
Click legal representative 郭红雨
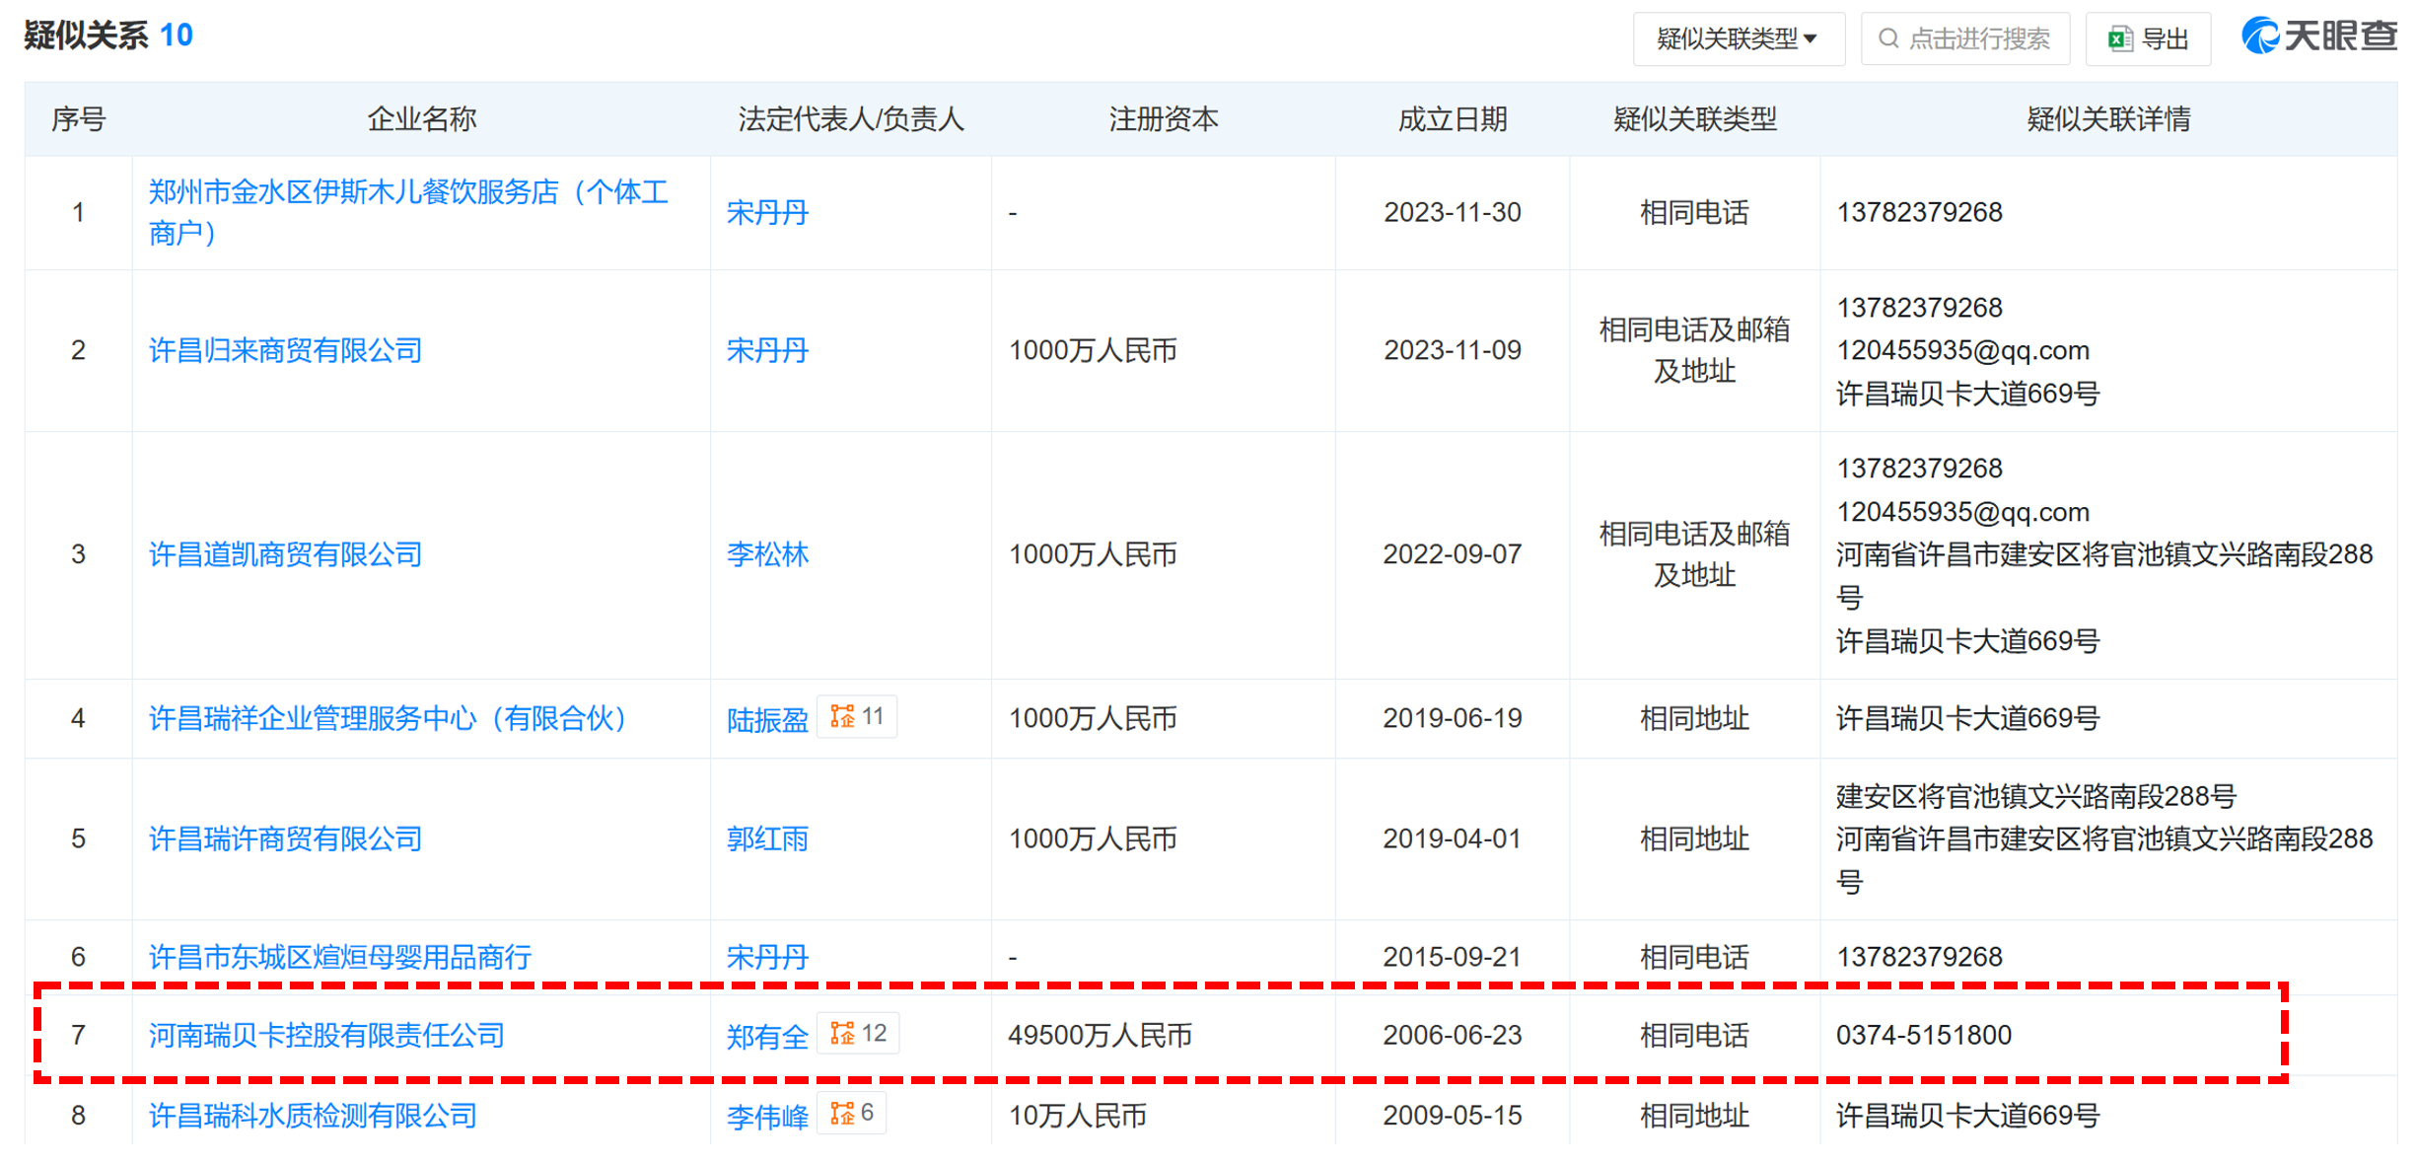point(766,838)
